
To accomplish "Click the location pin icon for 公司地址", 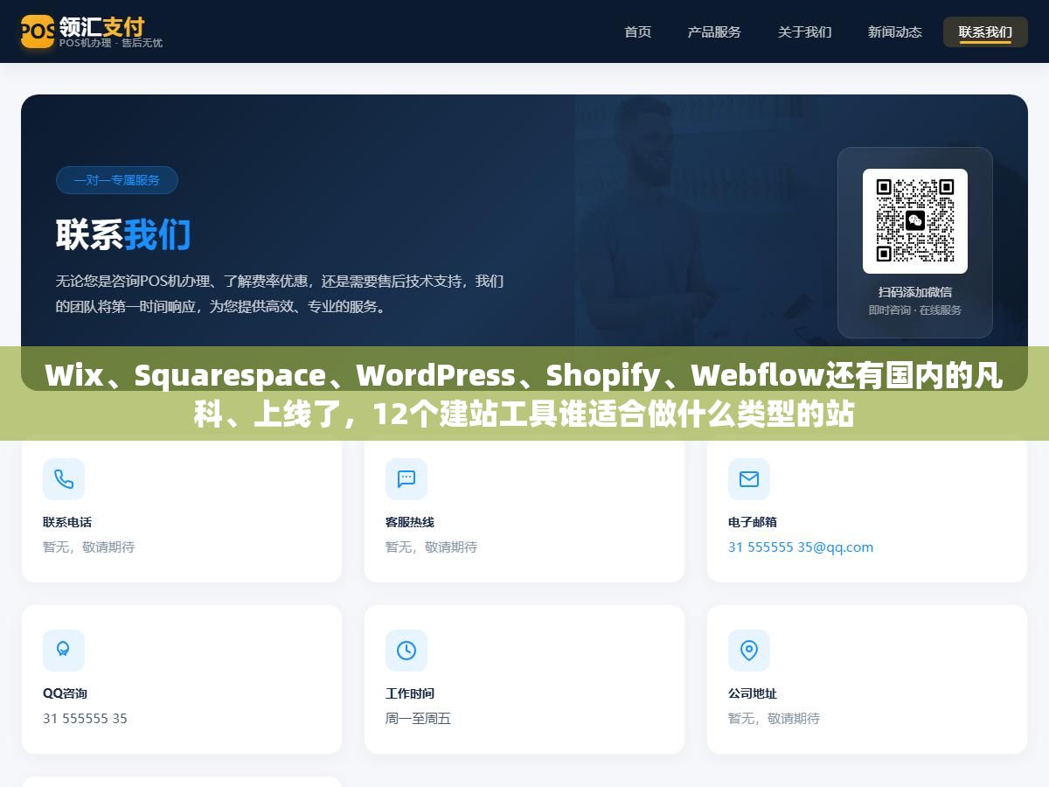I will [x=749, y=651].
